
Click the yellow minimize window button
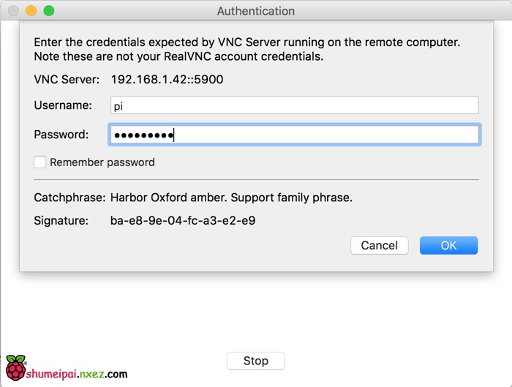tap(31, 11)
